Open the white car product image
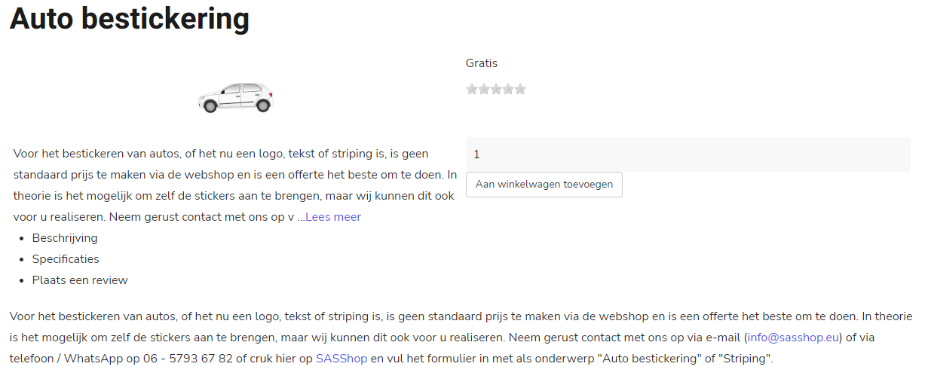The height and width of the screenshot is (385, 928). point(235,97)
